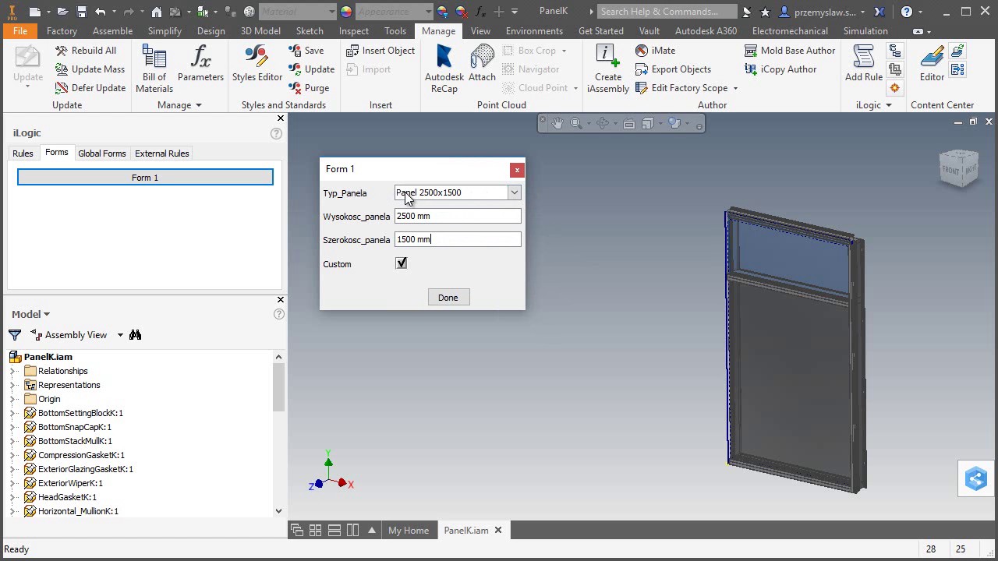
Task: Run Update Mass
Action: click(90, 69)
